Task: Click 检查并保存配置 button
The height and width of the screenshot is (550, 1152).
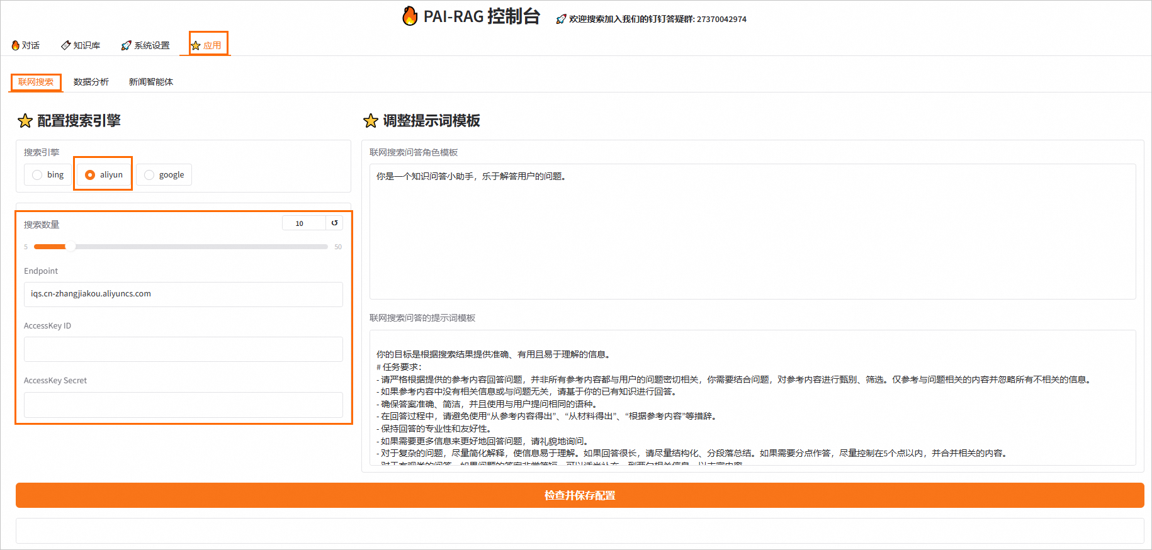Action: point(580,495)
